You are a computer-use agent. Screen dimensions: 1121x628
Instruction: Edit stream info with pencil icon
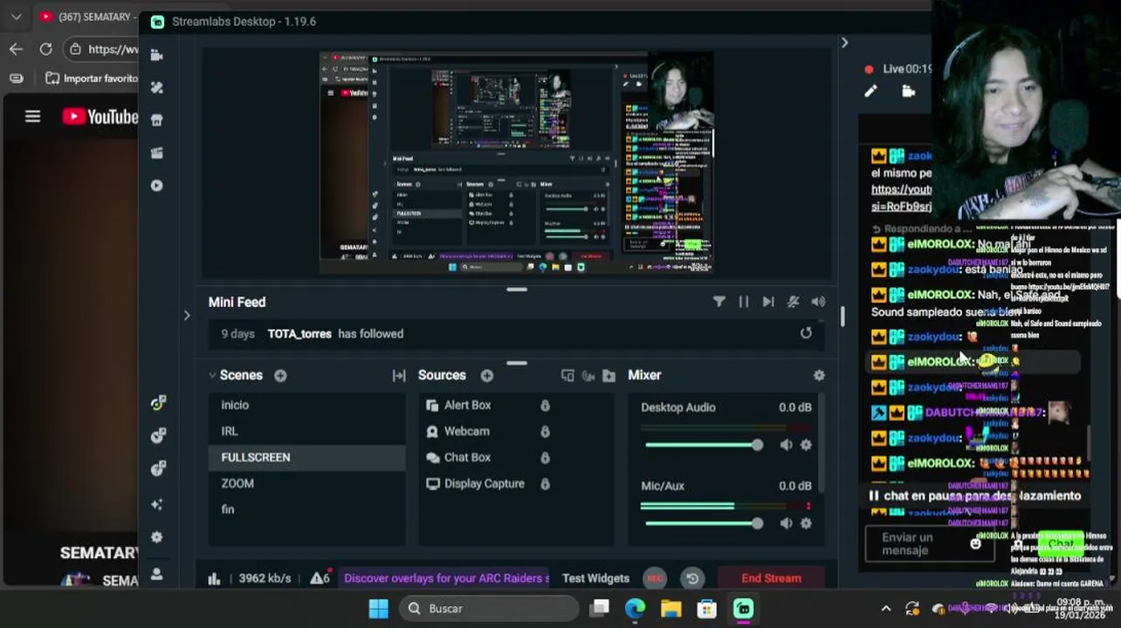coord(870,91)
